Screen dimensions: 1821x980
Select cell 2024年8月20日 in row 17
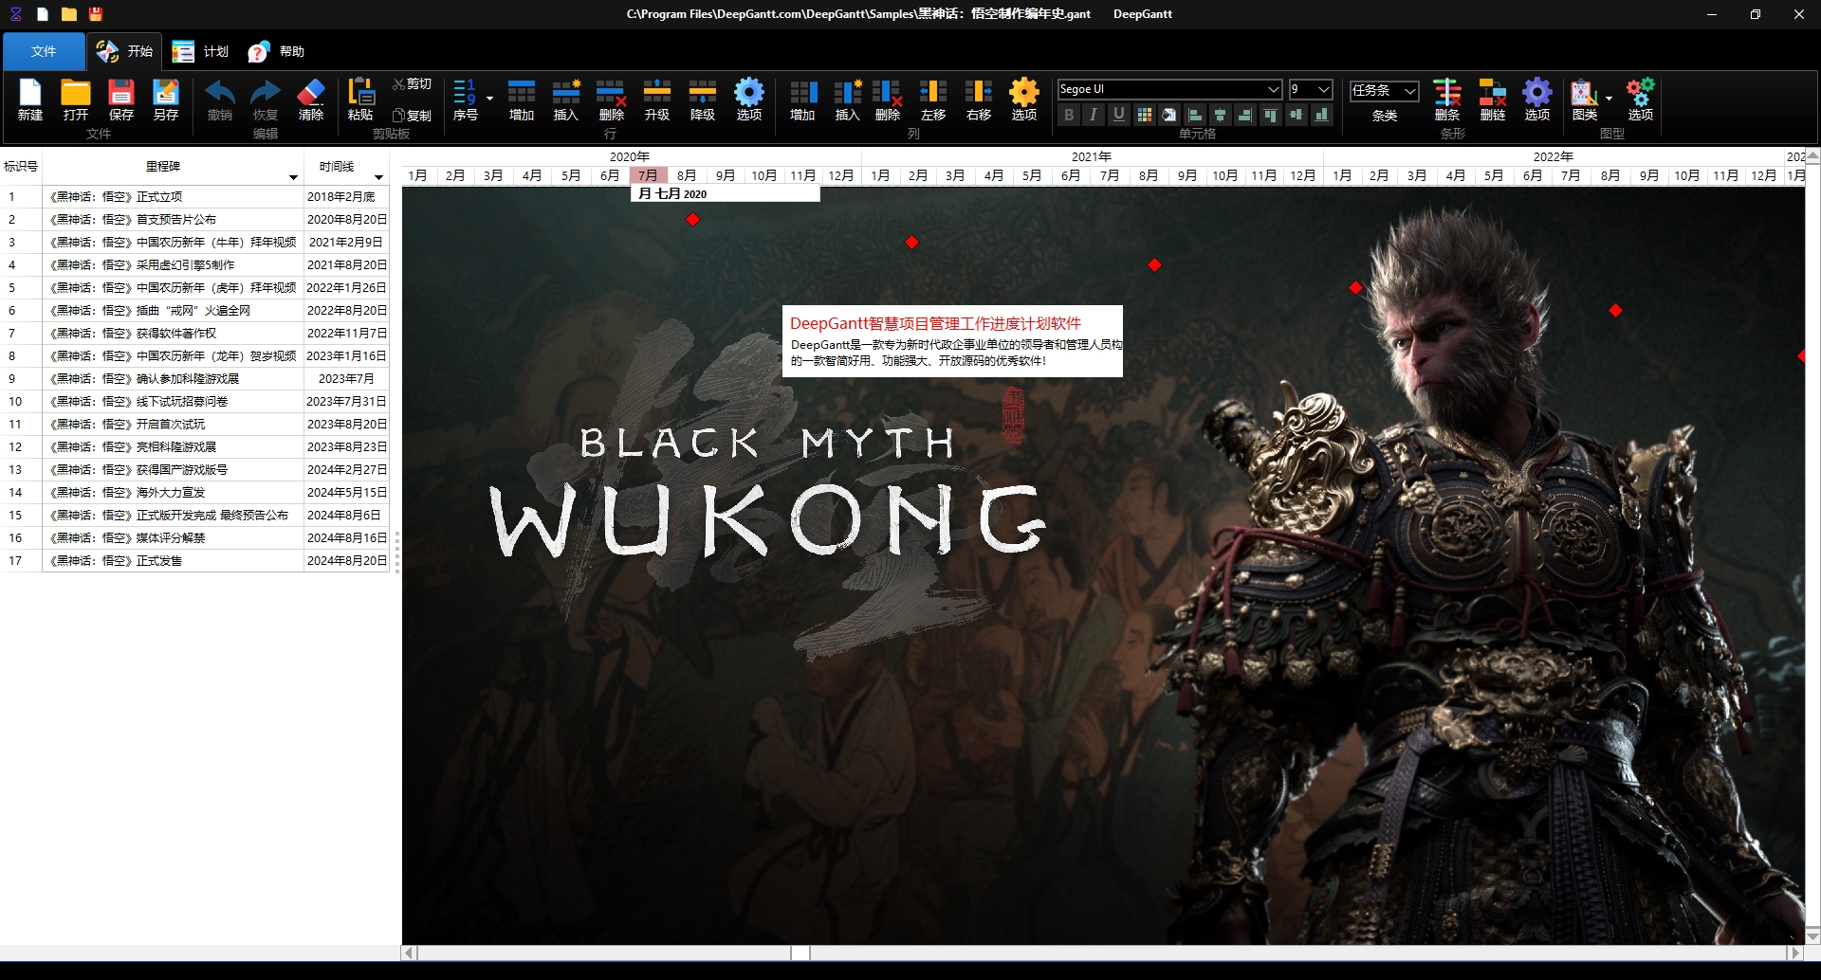pyautogui.click(x=346, y=561)
